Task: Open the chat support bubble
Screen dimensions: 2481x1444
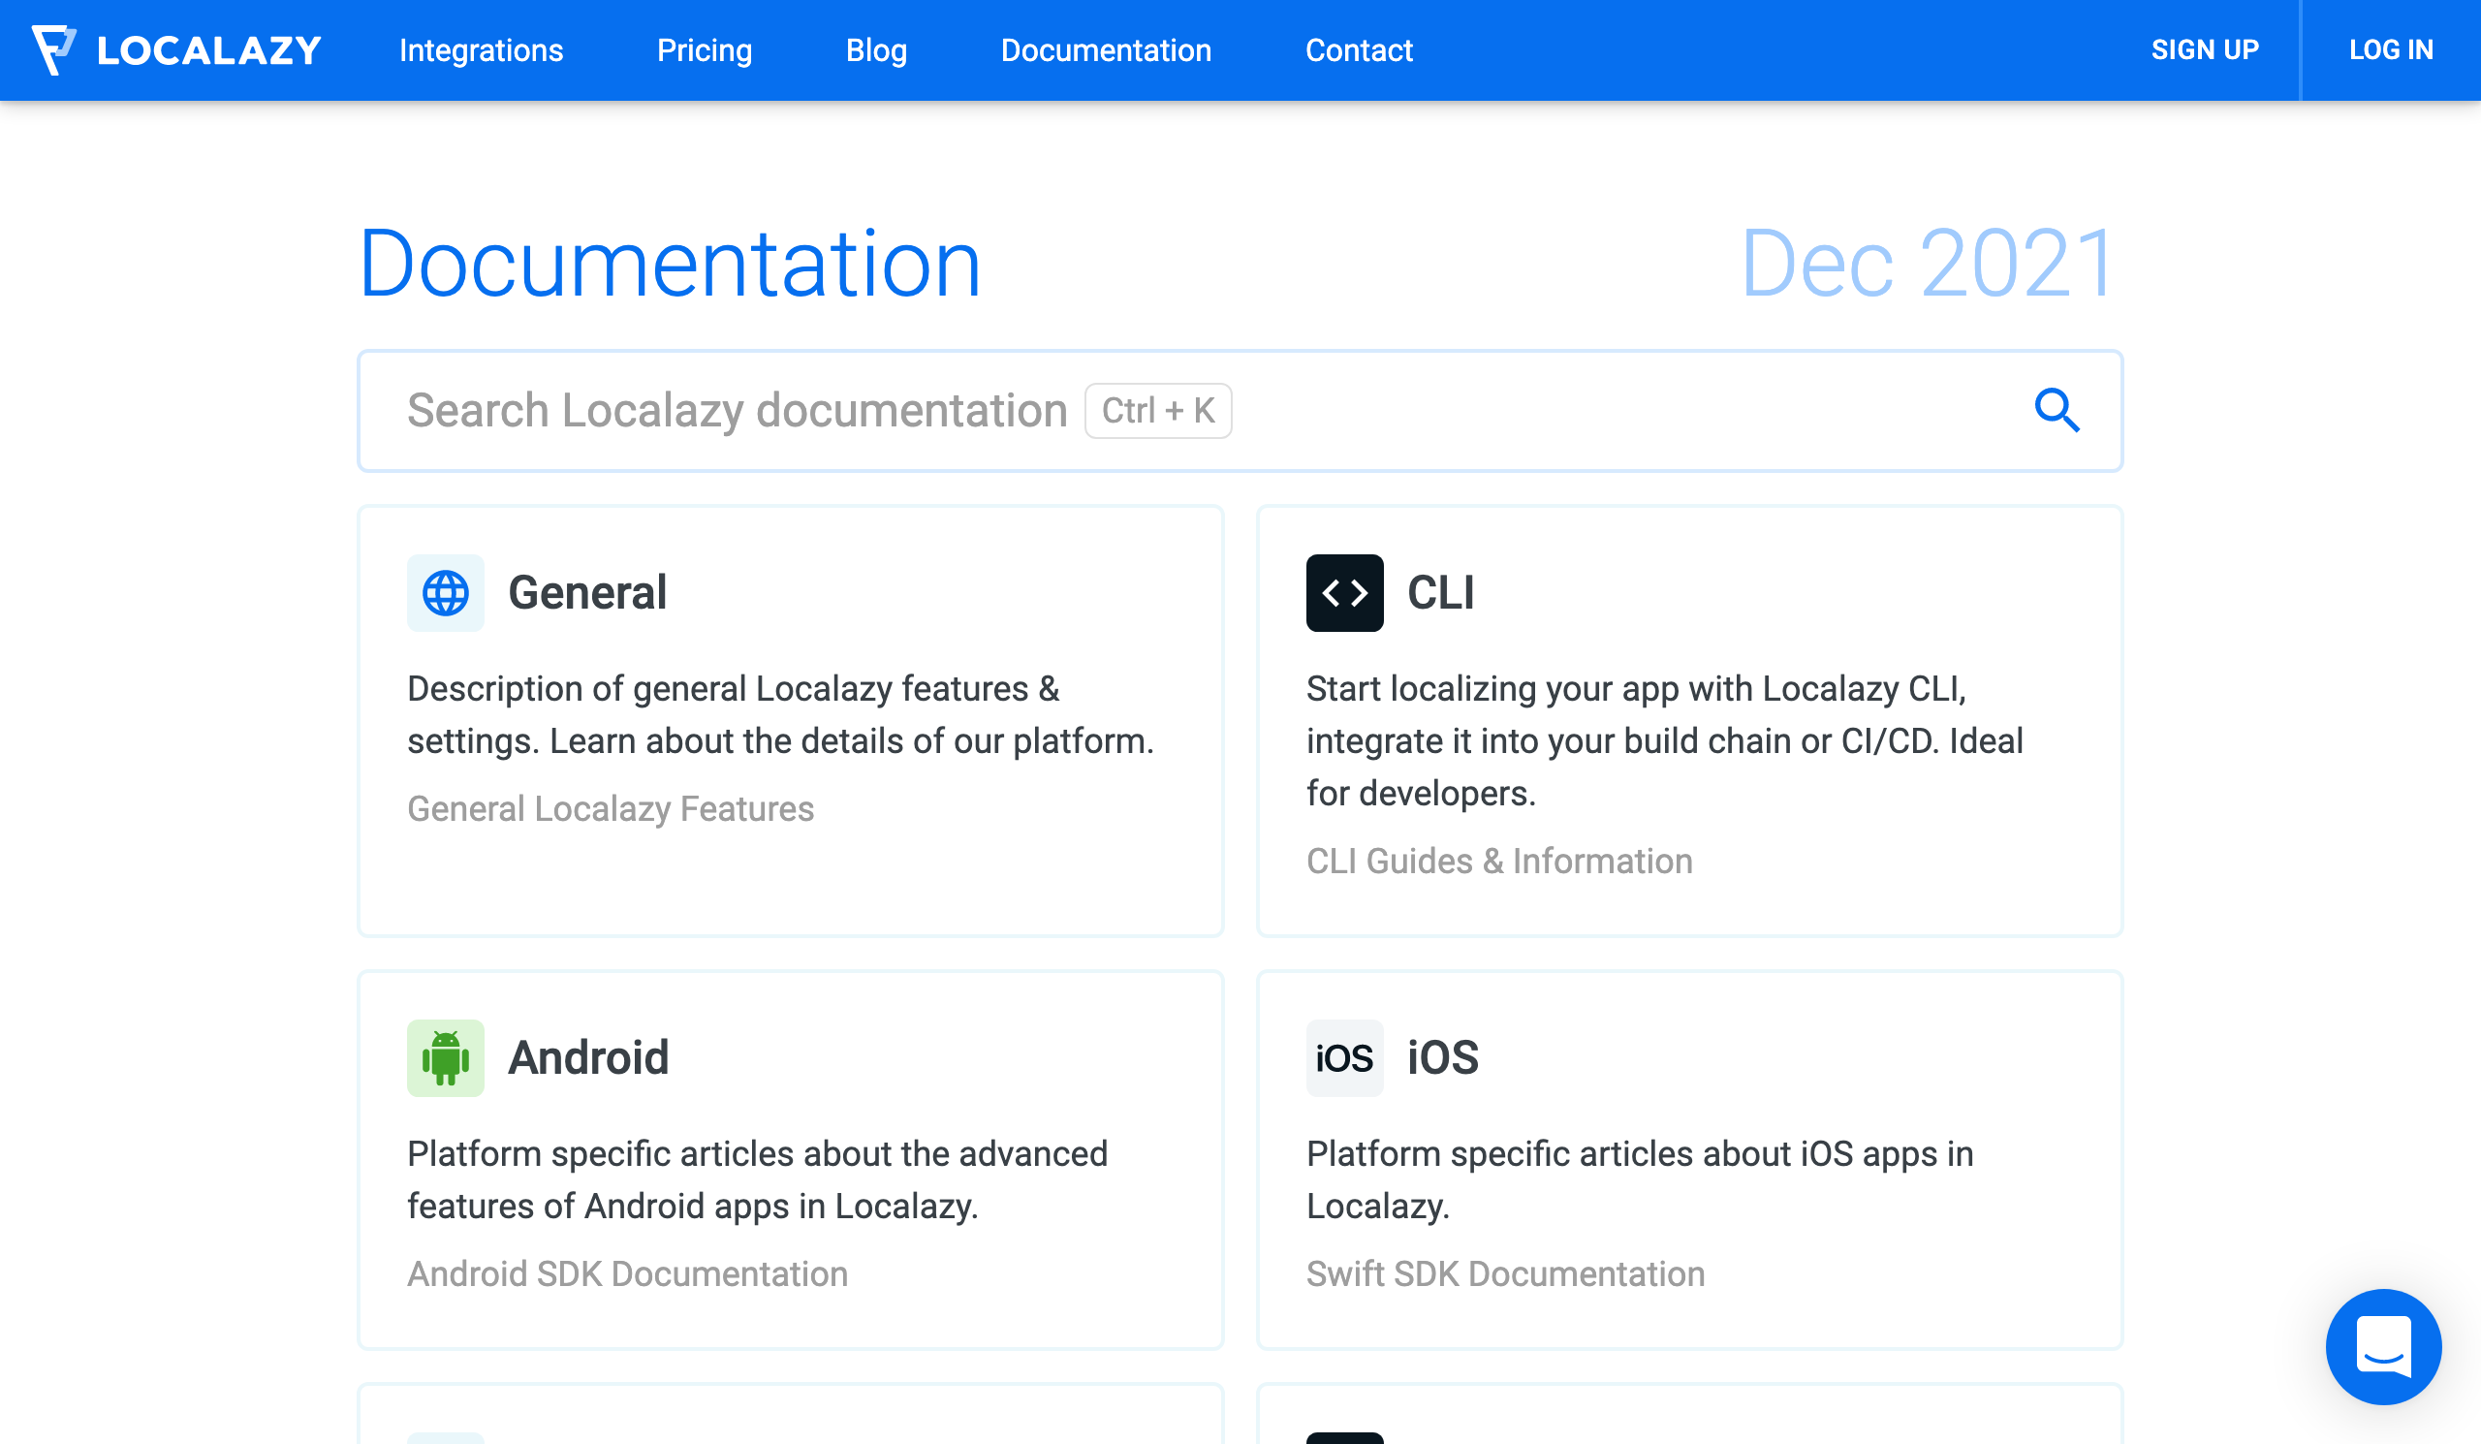Action: click(2383, 1346)
